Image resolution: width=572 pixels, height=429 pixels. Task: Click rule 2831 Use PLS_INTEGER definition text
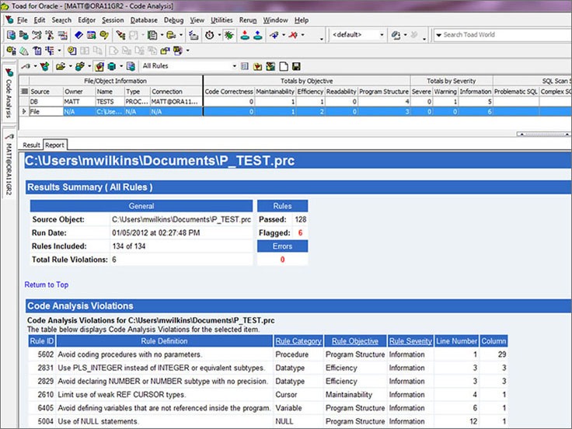click(161, 368)
